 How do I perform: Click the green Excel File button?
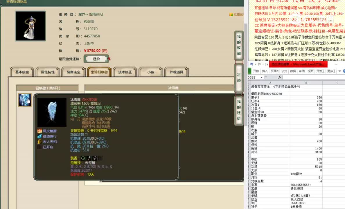(249, 71)
